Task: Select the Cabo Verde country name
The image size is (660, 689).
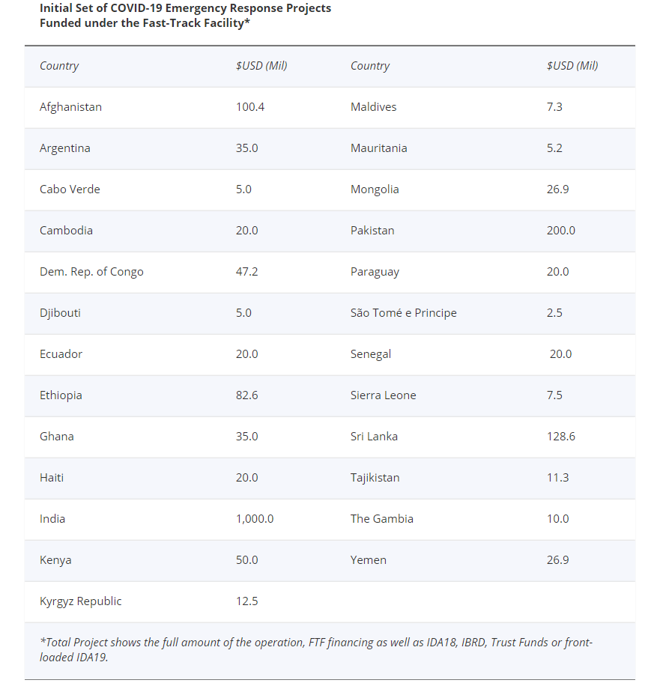Action: (70, 189)
